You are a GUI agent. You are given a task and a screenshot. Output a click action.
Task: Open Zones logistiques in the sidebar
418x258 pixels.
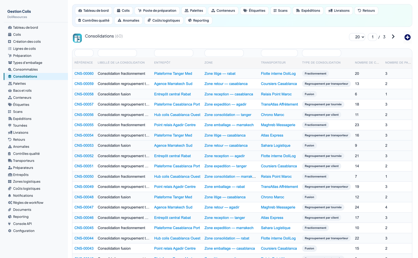[27, 182]
